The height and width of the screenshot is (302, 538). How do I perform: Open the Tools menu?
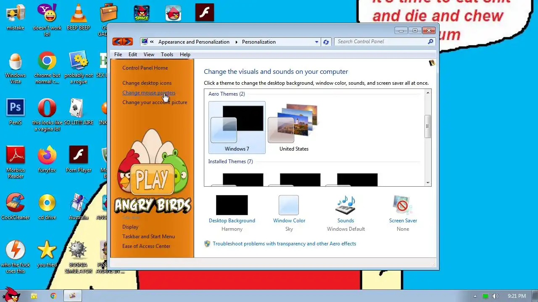(x=167, y=55)
